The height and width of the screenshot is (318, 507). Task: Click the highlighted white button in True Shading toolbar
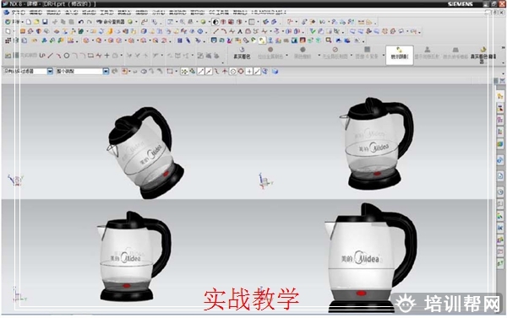pyautogui.click(x=400, y=54)
